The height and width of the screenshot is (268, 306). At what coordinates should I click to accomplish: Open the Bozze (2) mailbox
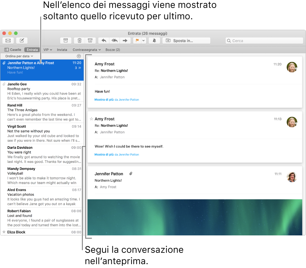point(113,50)
